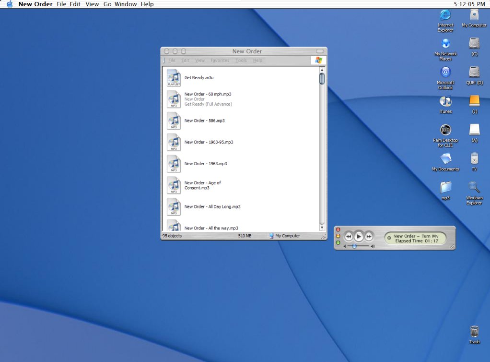Screen dimensions: 490x362
Task: Select the New Order - 60 mph.mp3 file icon
Action: point(174,99)
